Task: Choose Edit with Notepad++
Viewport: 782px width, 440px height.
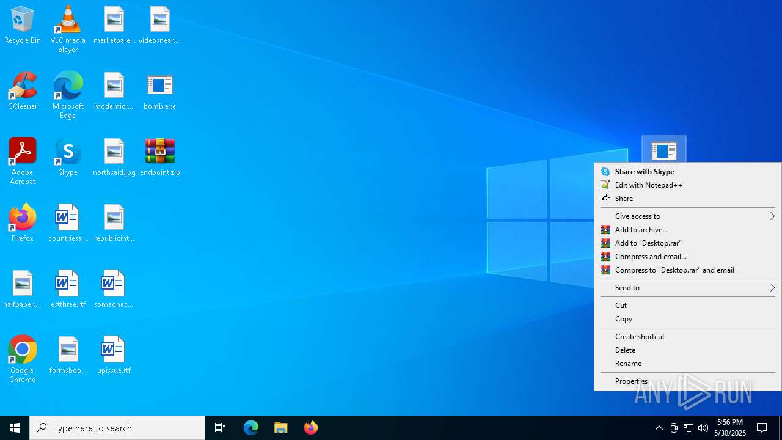Action: 688,185
